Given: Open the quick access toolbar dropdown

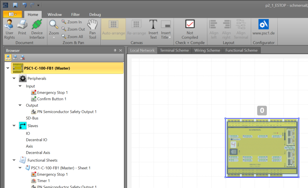Looking at the screenshot, I should (x=38, y=5).
